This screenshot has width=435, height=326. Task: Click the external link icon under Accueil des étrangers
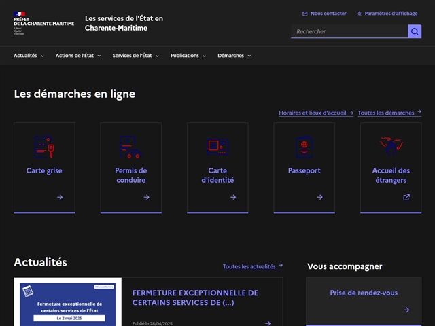click(x=406, y=197)
